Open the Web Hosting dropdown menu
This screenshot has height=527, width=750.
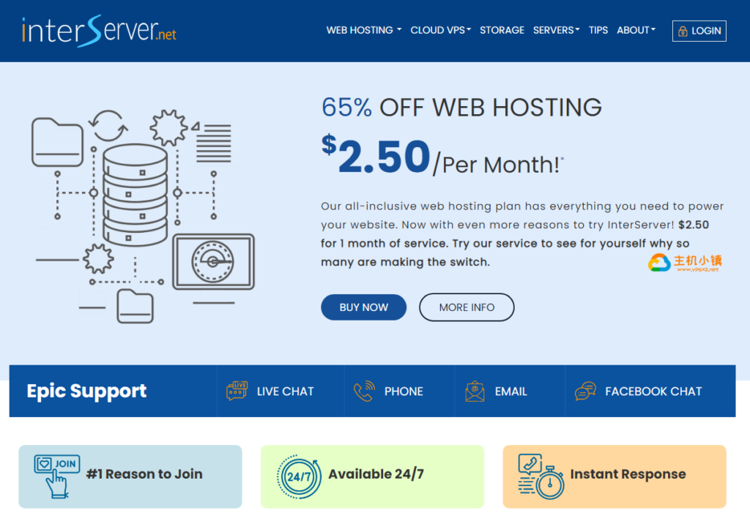[x=364, y=30]
